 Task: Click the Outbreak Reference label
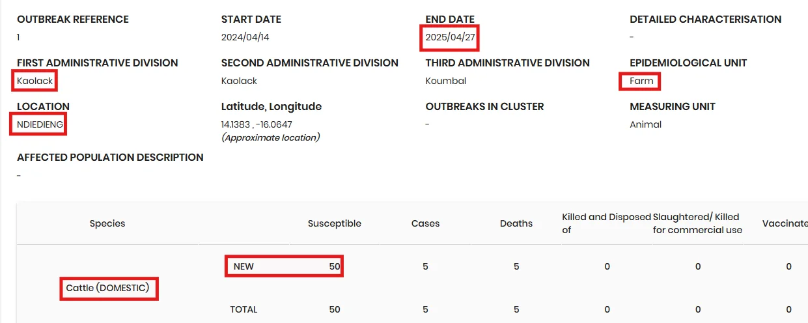(x=73, y=20)
